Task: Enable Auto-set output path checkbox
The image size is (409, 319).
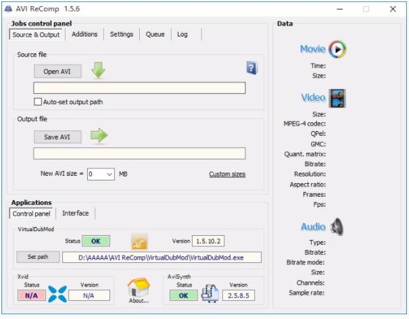Action: point(38,102)
